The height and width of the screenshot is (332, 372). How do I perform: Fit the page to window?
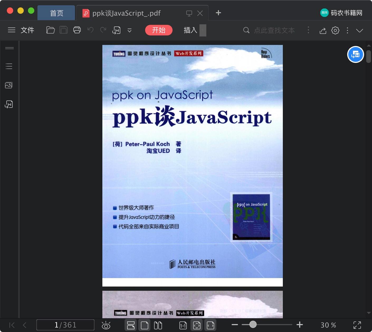click(x=197, y=325)
